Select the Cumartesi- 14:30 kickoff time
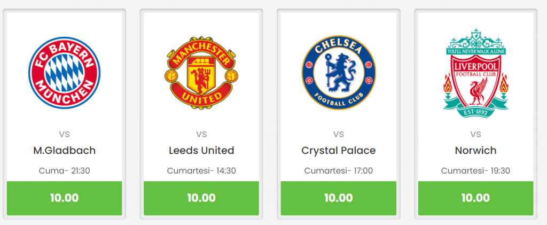 pos(201,171)
